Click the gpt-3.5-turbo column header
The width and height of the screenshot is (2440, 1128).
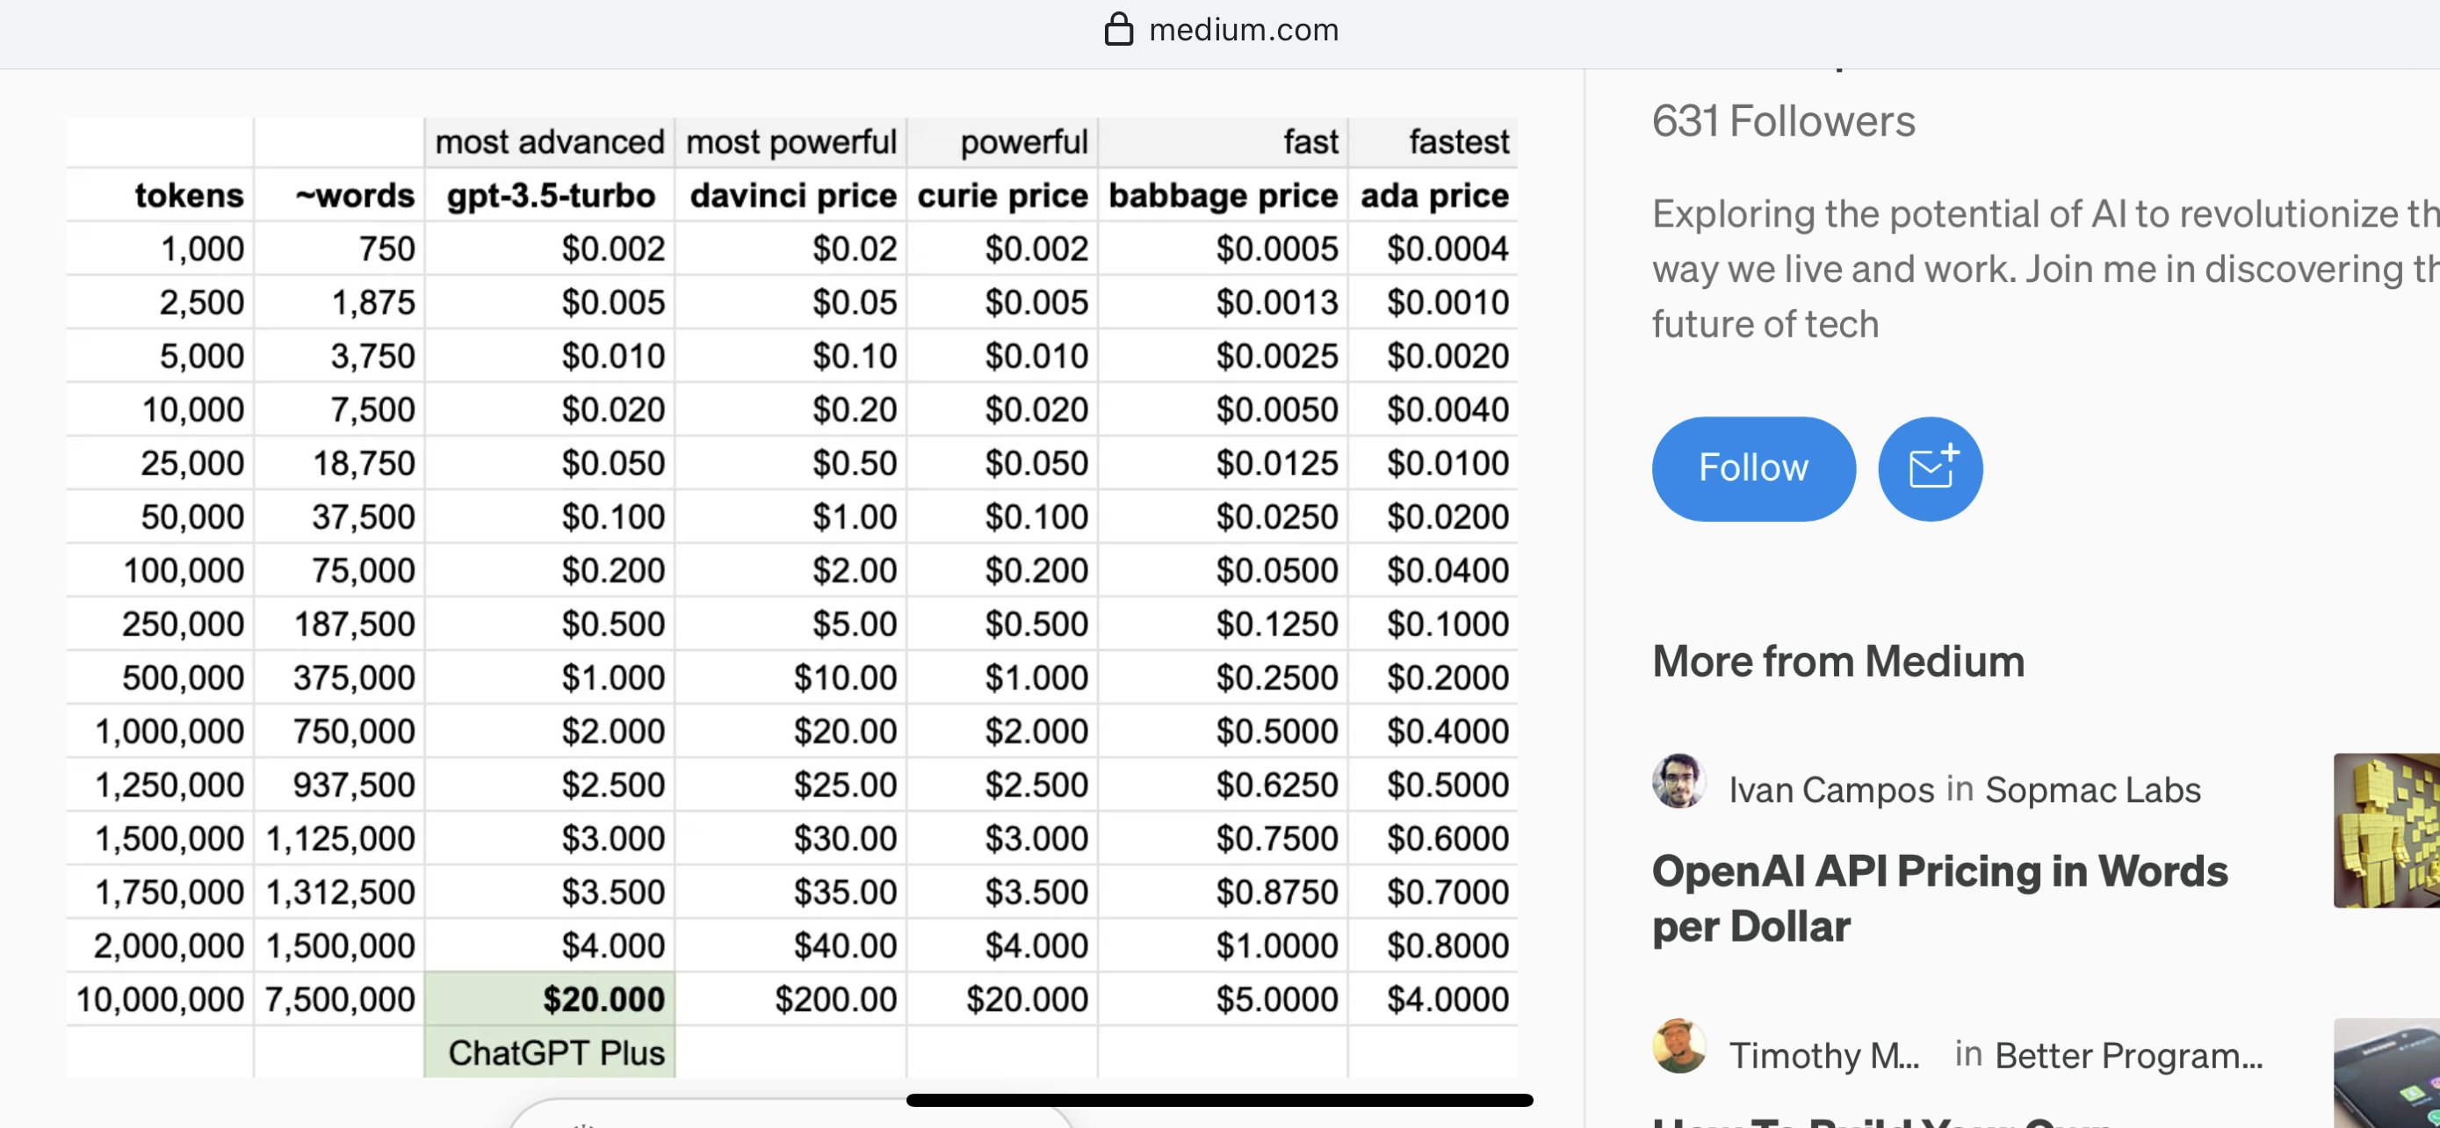click(x=551, y=195)
